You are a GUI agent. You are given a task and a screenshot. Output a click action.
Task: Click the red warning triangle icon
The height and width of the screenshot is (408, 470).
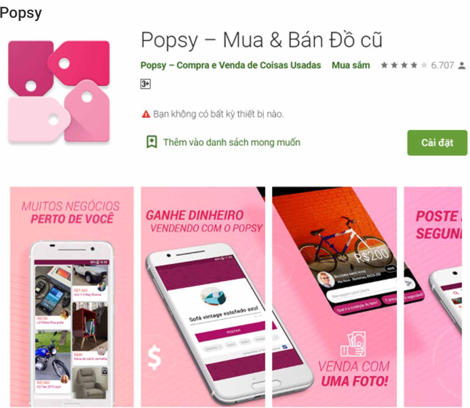[x=146, y=114]
